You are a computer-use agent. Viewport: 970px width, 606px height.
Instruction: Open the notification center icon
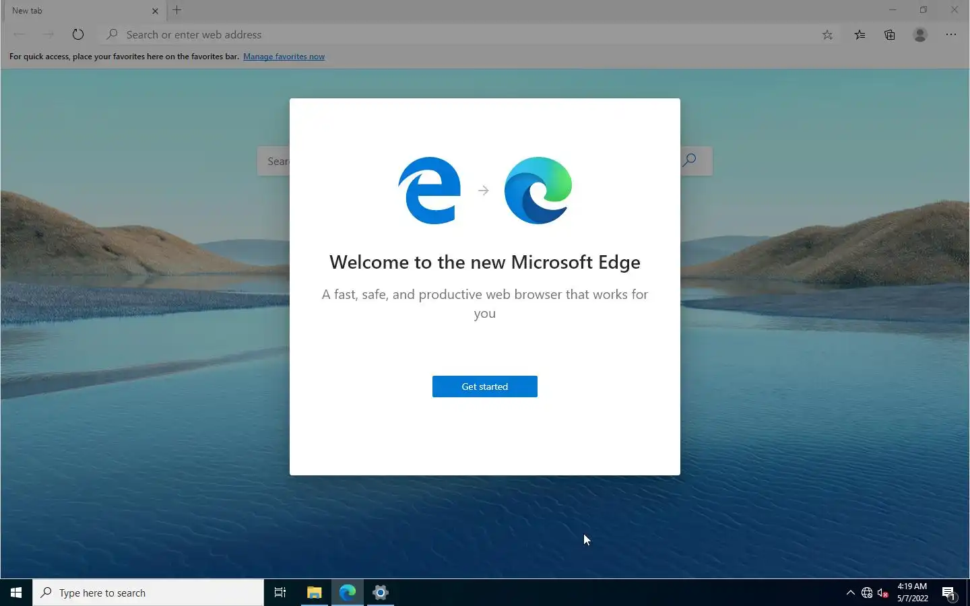coord(949,593)
